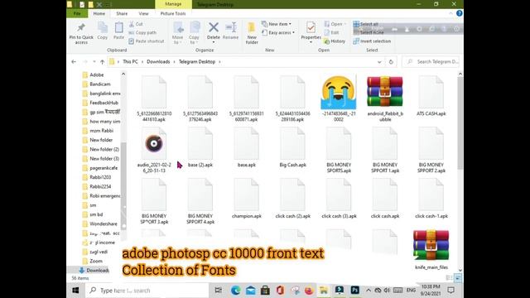Open the File menu tab
The width and height of the screenshot is (530, 298).
pyautogui.click(x=77, y=13)
